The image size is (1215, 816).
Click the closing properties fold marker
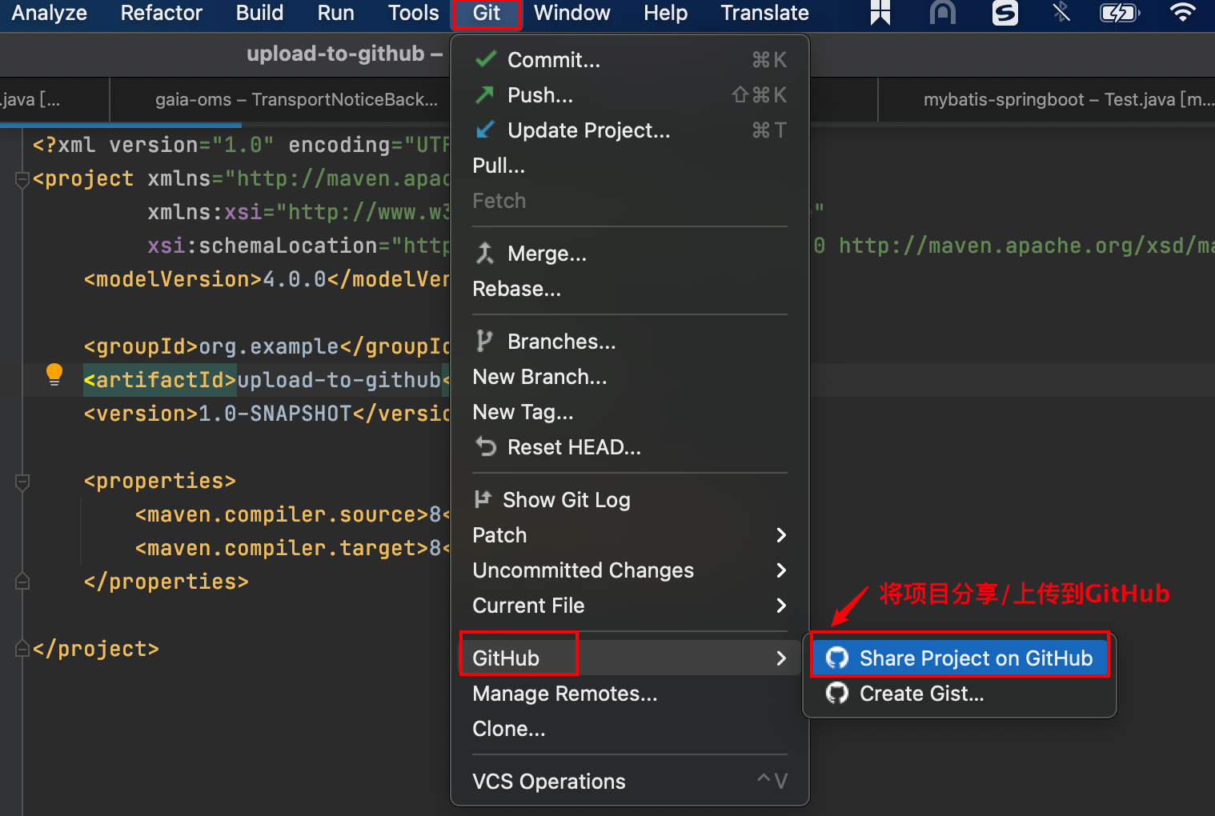click(x=22, y=582)
